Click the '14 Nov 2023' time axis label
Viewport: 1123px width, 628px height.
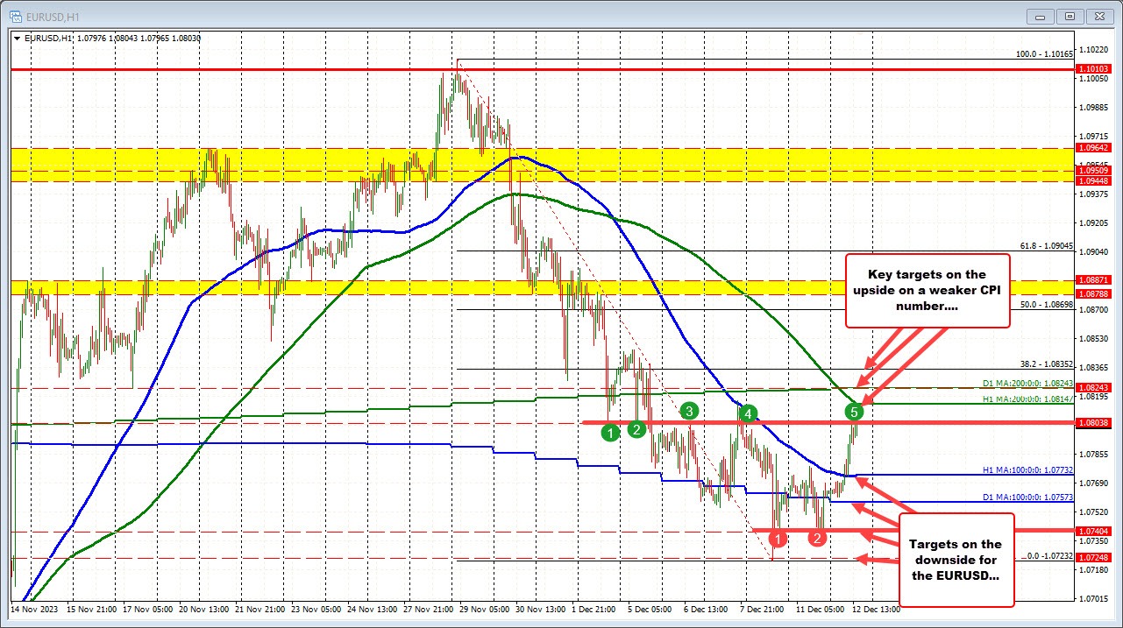(x=33, y=608)
